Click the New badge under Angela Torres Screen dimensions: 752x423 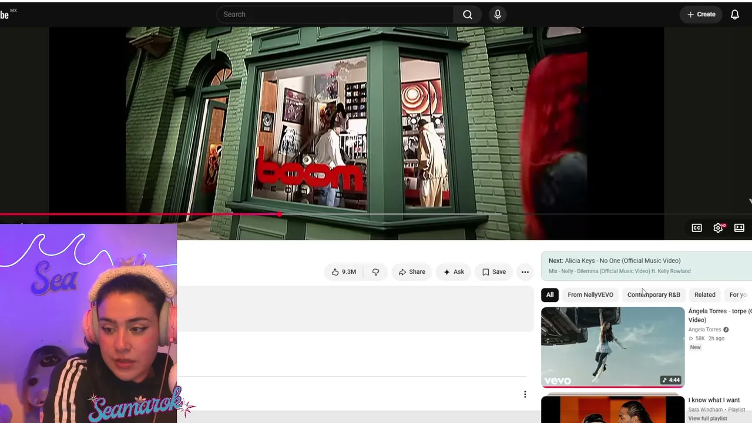click(x=695, y=347)
